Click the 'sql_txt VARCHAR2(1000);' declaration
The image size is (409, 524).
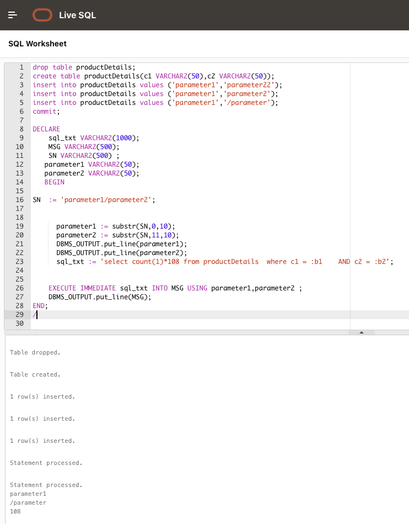pos(94,138)
